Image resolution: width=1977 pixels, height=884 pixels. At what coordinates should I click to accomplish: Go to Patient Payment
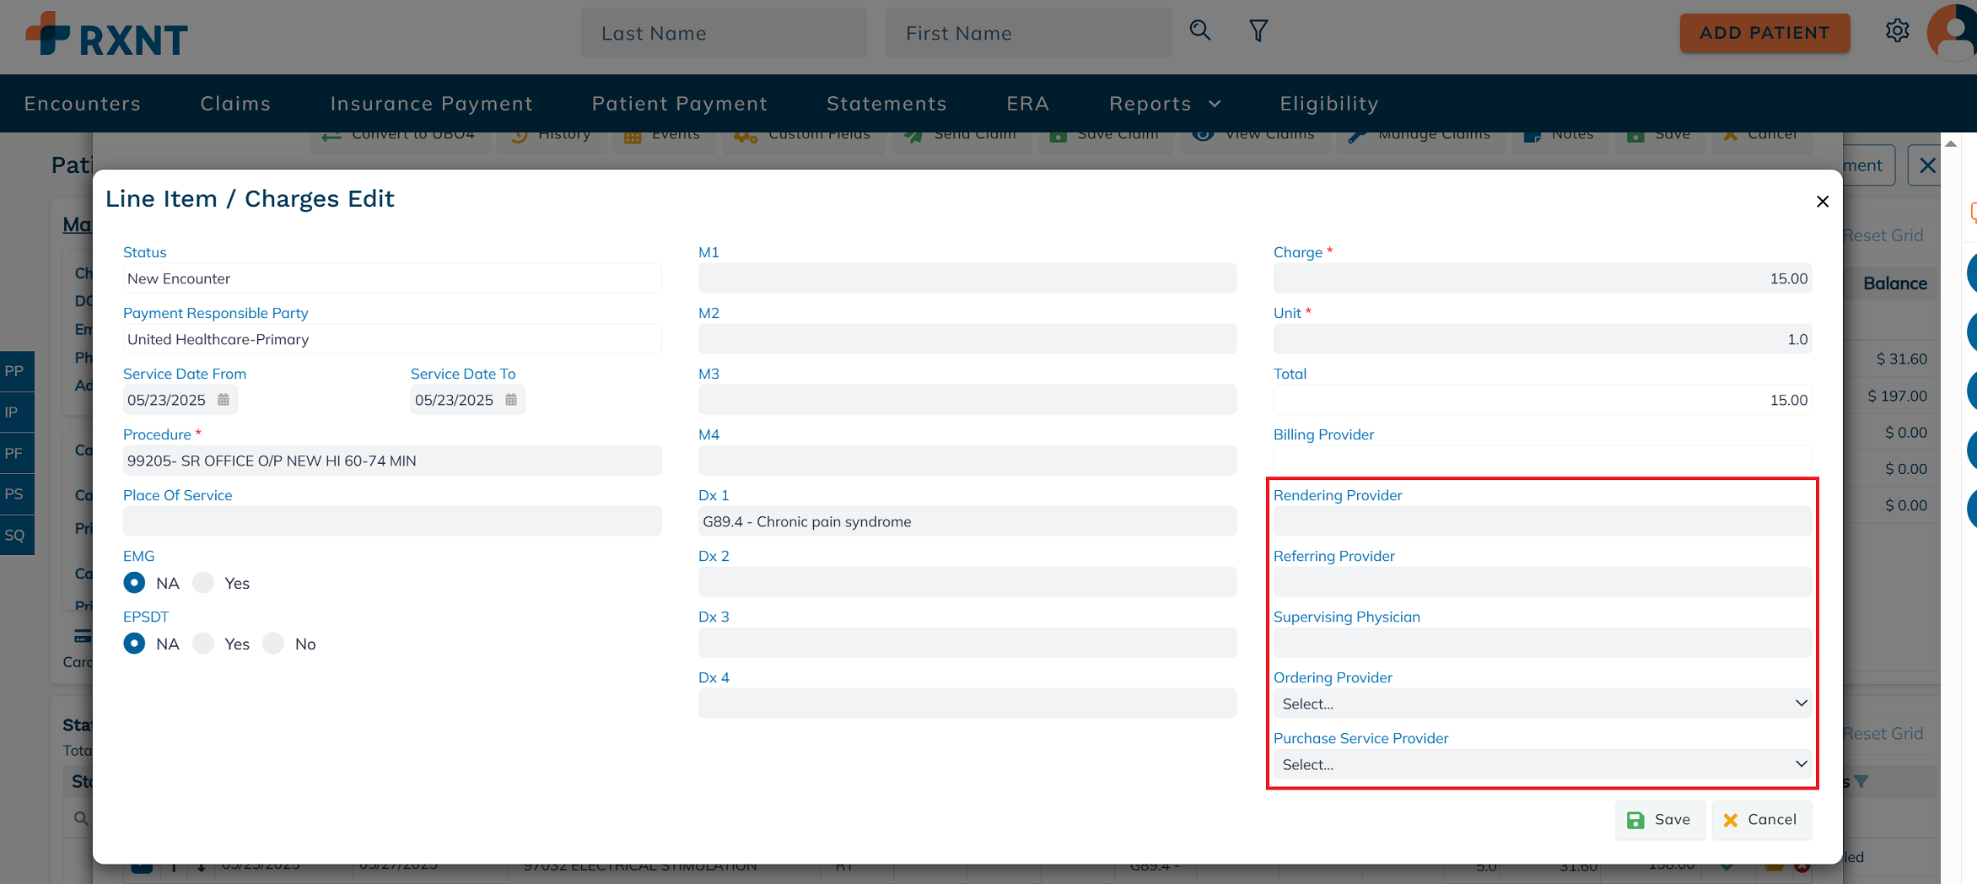tap(680, 104)
